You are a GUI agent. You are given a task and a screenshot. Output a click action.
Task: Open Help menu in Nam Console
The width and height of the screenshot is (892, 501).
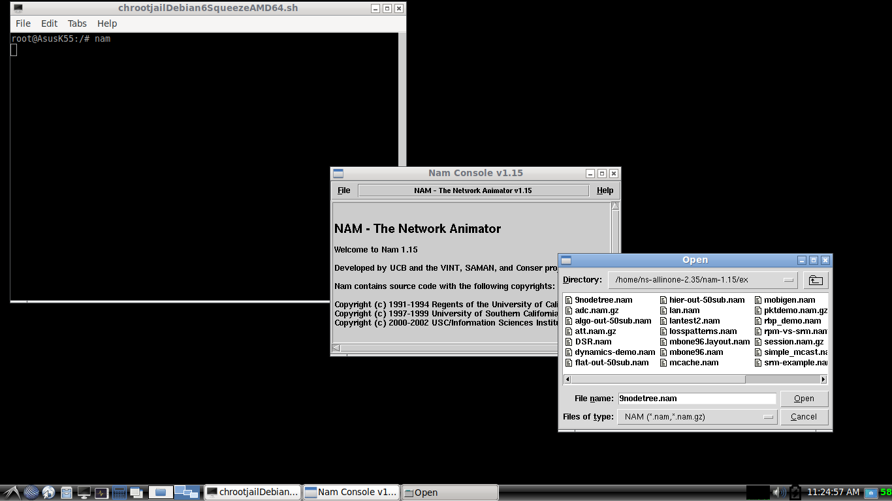pyautogui.click(x=605, y=190)
